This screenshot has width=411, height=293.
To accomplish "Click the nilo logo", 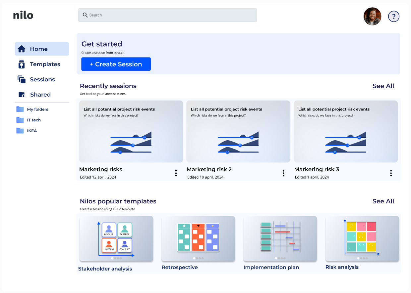I will pyautogui.click(x=23, y=15).
